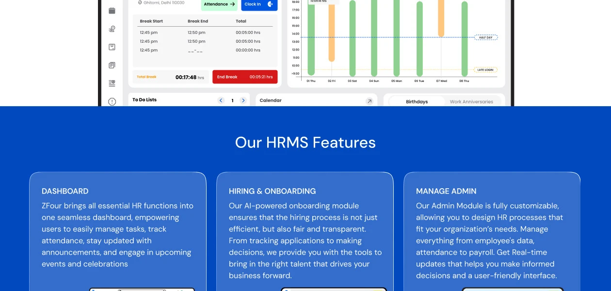Open the calendar icon in the sidebar
611x291 pixels.
coord(112,11)
